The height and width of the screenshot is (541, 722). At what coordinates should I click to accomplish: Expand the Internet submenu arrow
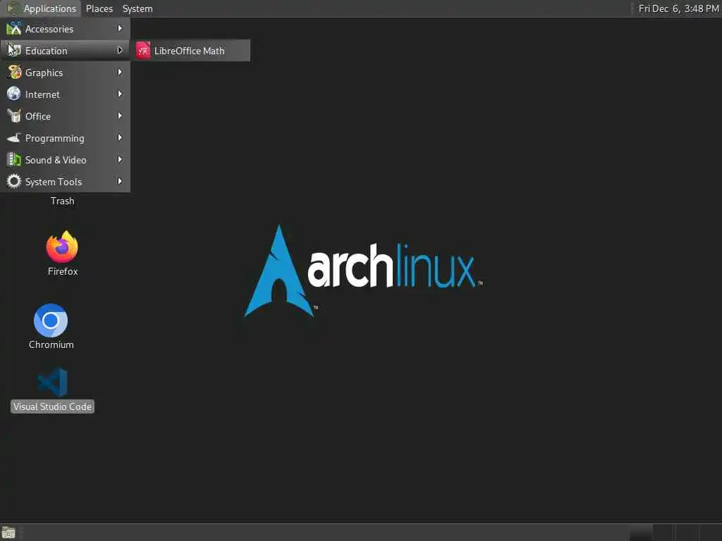coord(120,94)
